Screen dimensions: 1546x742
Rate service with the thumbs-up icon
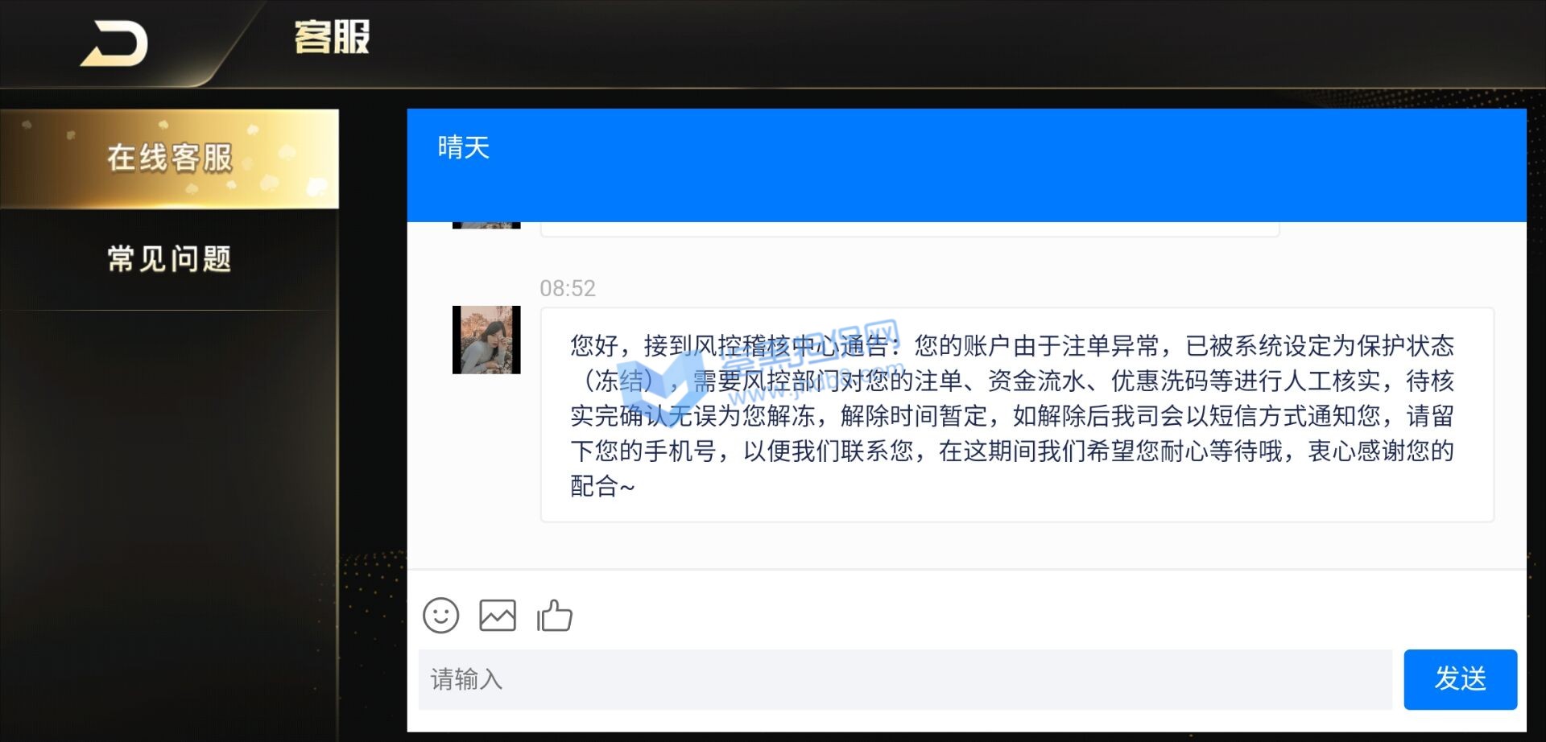(555, 616)
